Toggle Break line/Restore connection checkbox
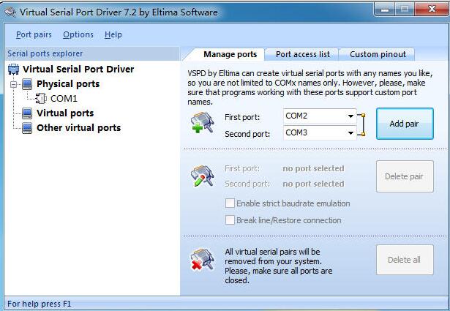The height and width of the screenshot is (311, 450). click(x=230, y=220)
